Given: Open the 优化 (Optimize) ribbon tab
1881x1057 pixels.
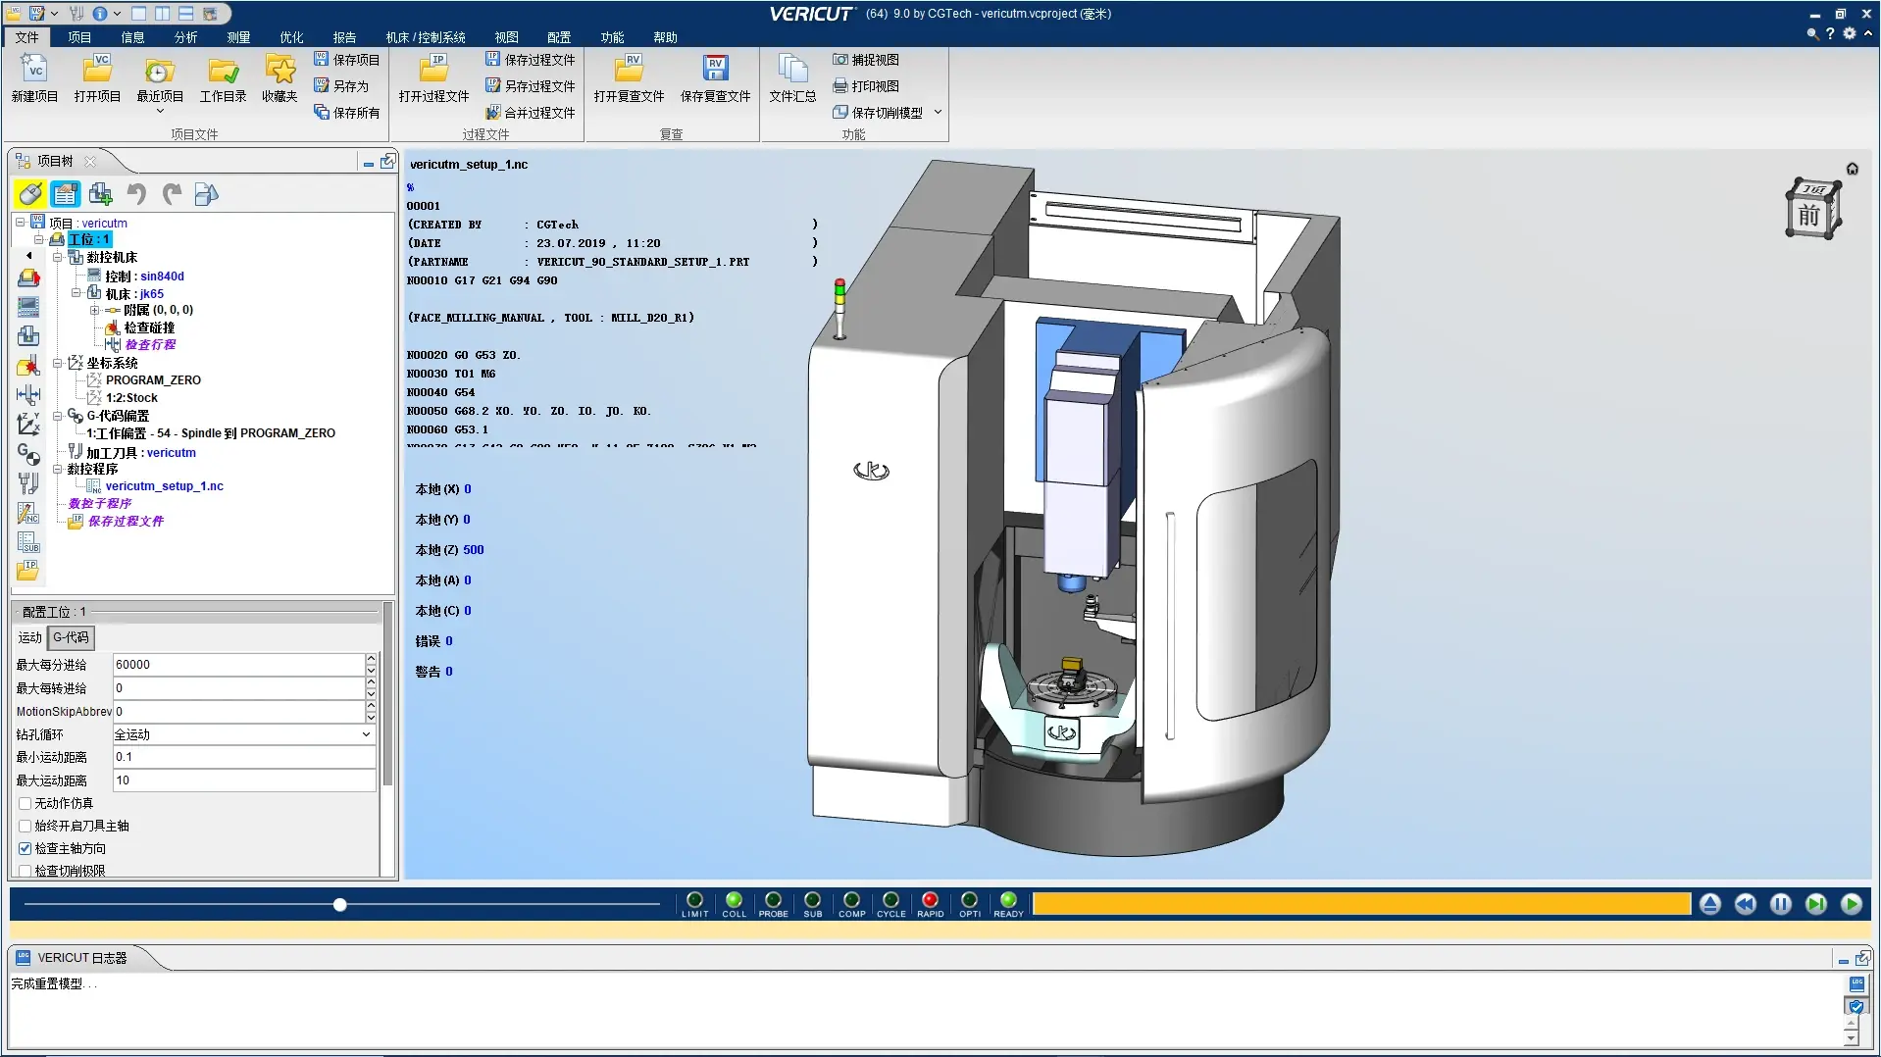Looking at the screenshot, I should point(291,37).
